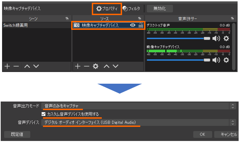Screen dimensions: 240x142
Task: Move scene down in list
Action: tap(36, 66)
